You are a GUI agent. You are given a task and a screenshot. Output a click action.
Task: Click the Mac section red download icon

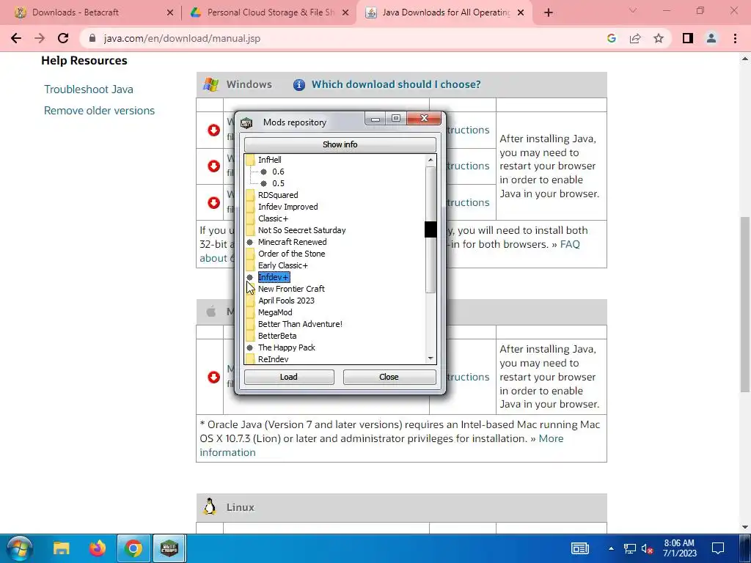coord(213,378)
